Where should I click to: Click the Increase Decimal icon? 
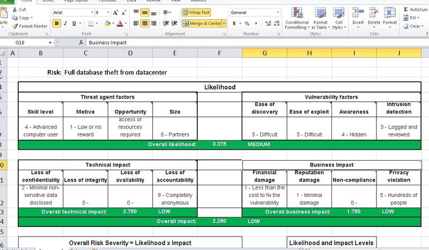268,24
